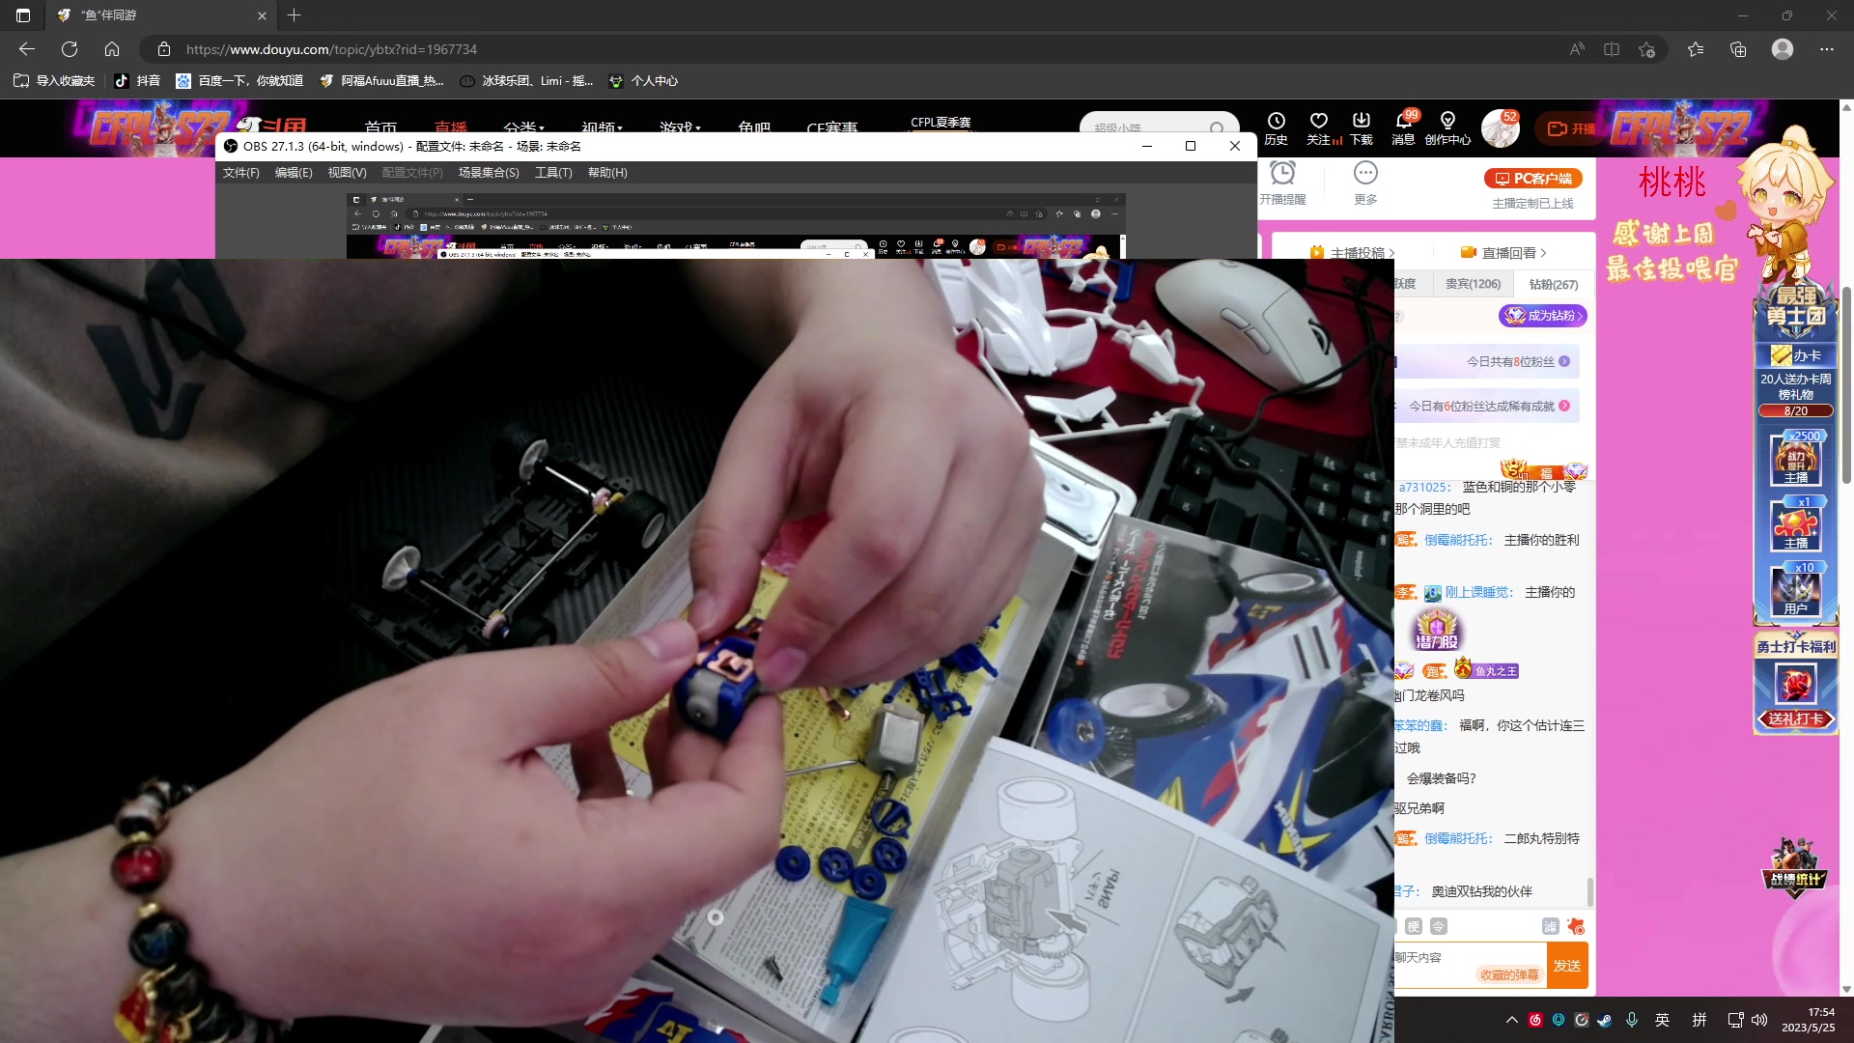Toggle browser split screen icon

click(x=1612, y=49)
